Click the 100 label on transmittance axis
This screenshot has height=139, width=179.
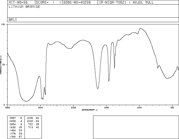tap(3, 24)
